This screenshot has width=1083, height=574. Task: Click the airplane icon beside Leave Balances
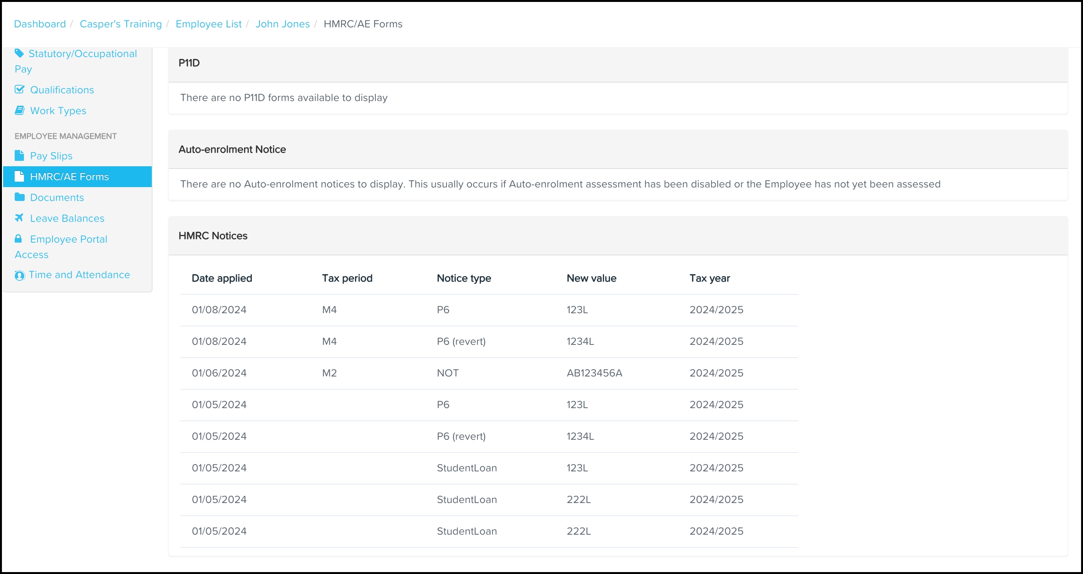coord(19,218)
